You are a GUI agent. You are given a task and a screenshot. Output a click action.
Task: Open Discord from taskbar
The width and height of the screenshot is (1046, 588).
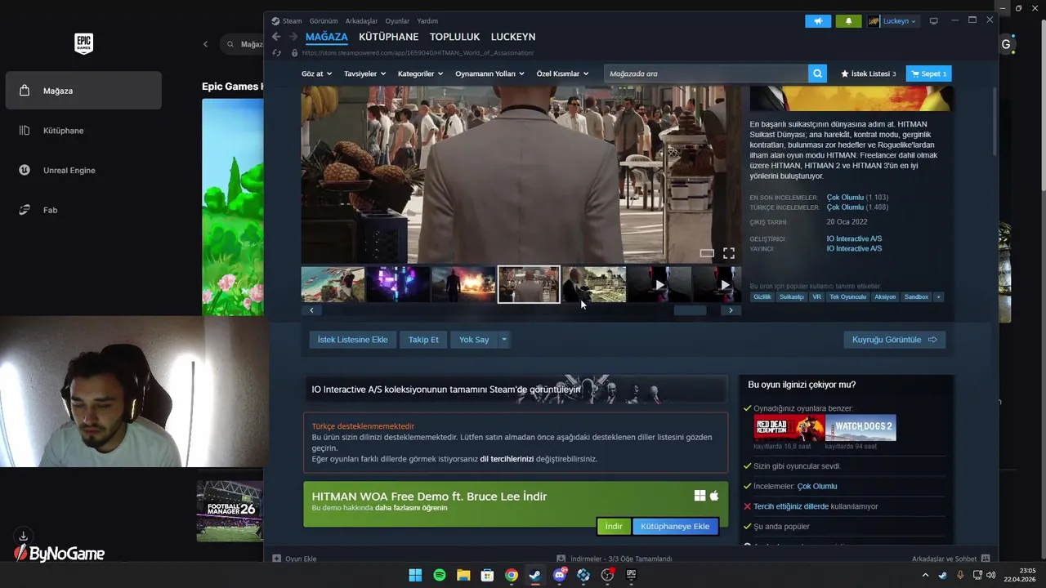pos(560,575)
